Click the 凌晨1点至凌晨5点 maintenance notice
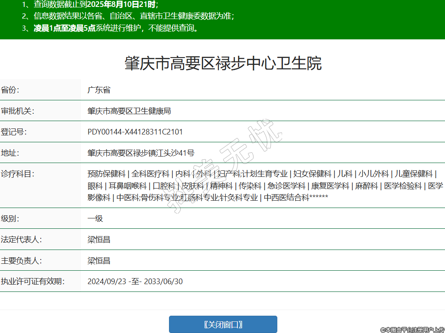Image resolution: width=445 pixels, height=333 pixels. pos(65,29)
